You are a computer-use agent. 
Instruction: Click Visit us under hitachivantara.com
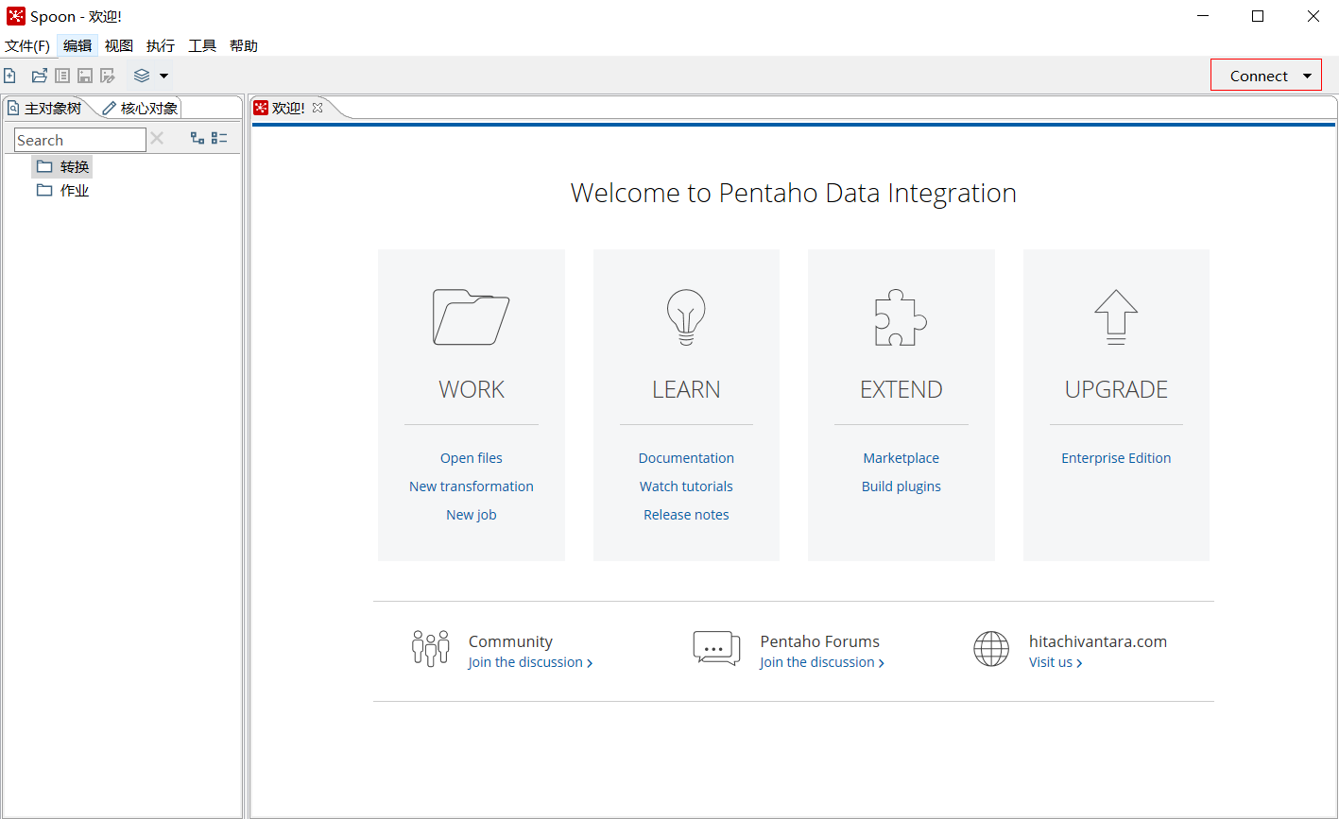(1056, 662)
